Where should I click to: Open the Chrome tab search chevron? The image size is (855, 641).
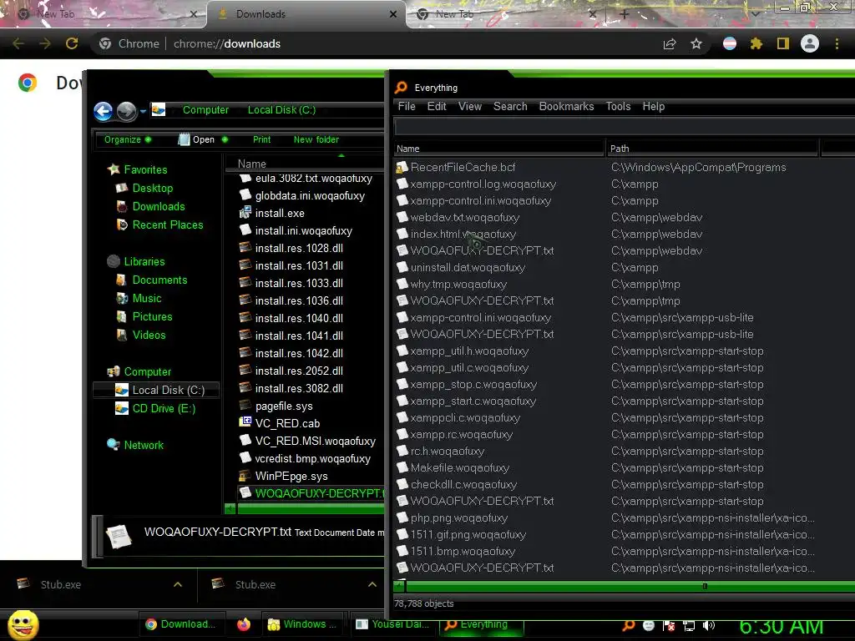tap(756, 14)
